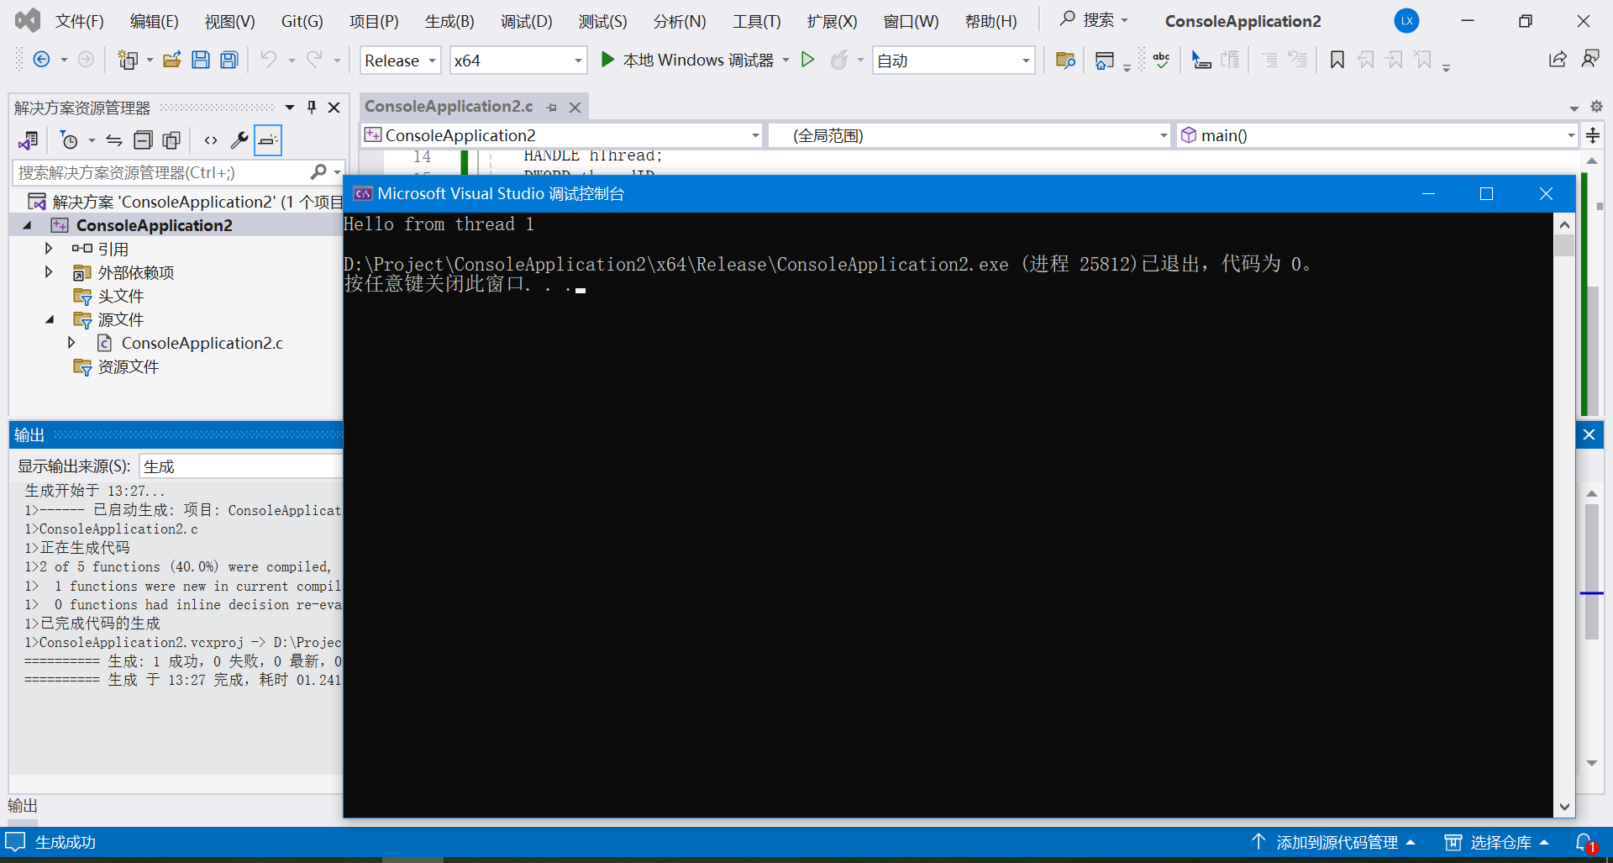Click the Properties wrench icon in solution explorer

coord(239,139)
